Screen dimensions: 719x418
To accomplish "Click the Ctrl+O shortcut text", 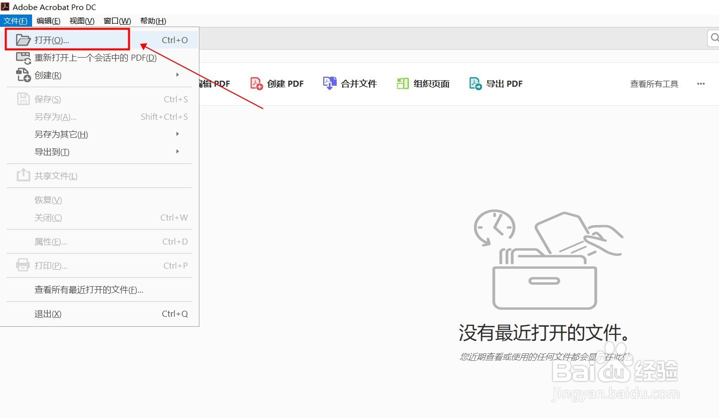I will click(175, 40).
